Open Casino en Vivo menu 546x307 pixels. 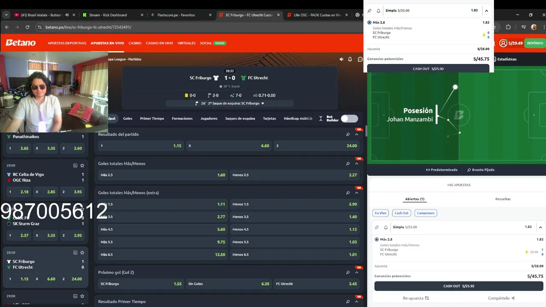[x=159, y=43]
